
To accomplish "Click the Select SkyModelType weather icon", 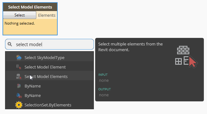I will click(x=19, y=58).
